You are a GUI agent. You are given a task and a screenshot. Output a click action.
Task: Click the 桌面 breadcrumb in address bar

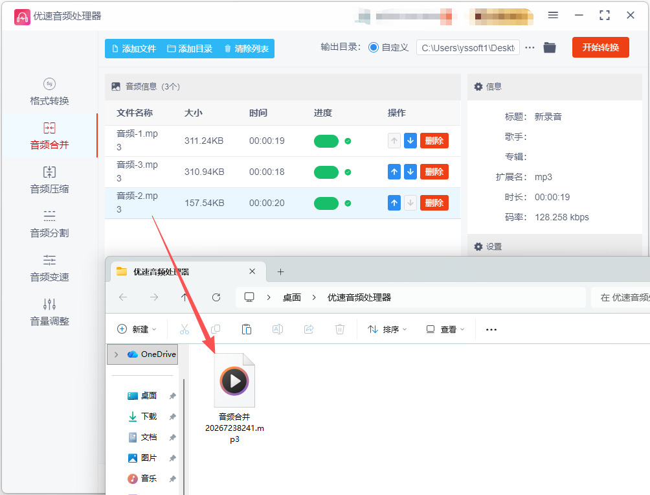pos(292,297)
